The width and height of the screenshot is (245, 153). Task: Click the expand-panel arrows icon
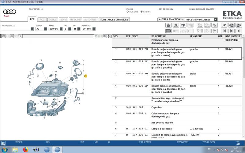click(109, 36)
